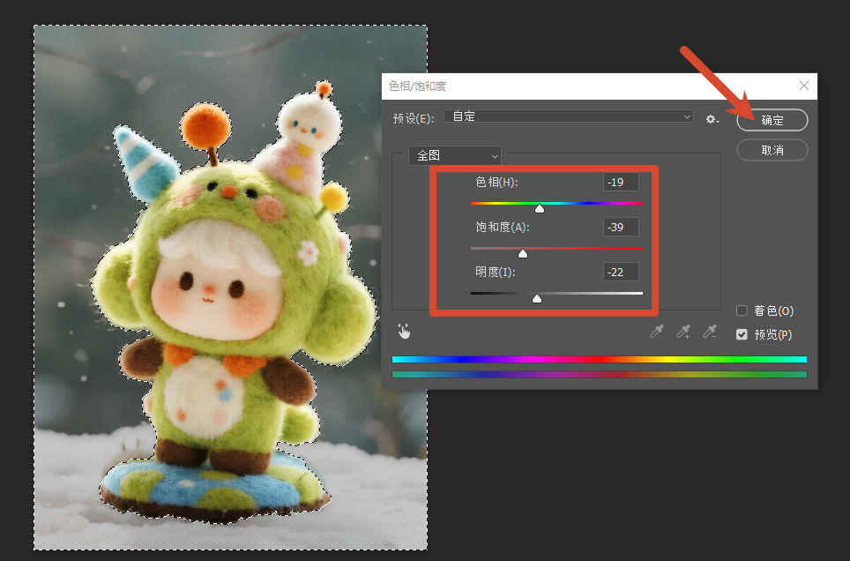850x561 pixels.
Task: Click the 色相 value field
Action: tap(621, 182)
